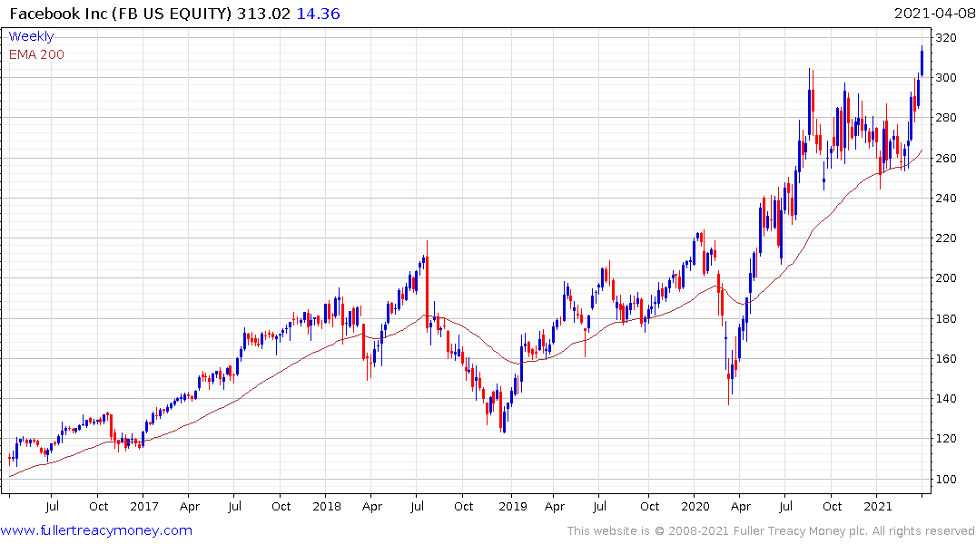Click the 160 price axis label
976x544 pixels.
click(946, 359)
